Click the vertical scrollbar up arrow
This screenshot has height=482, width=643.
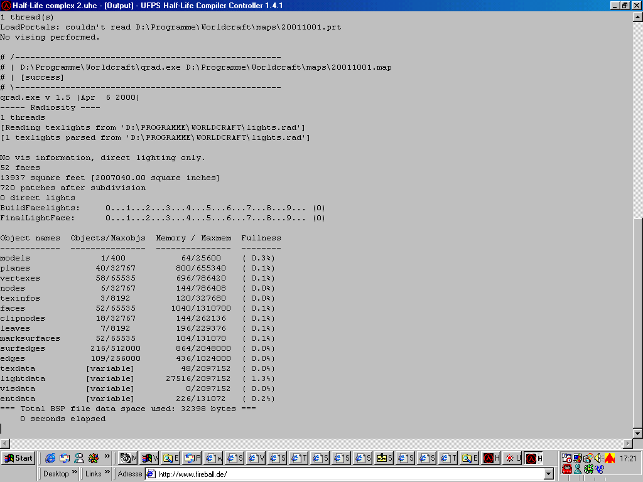pos(638,17)
